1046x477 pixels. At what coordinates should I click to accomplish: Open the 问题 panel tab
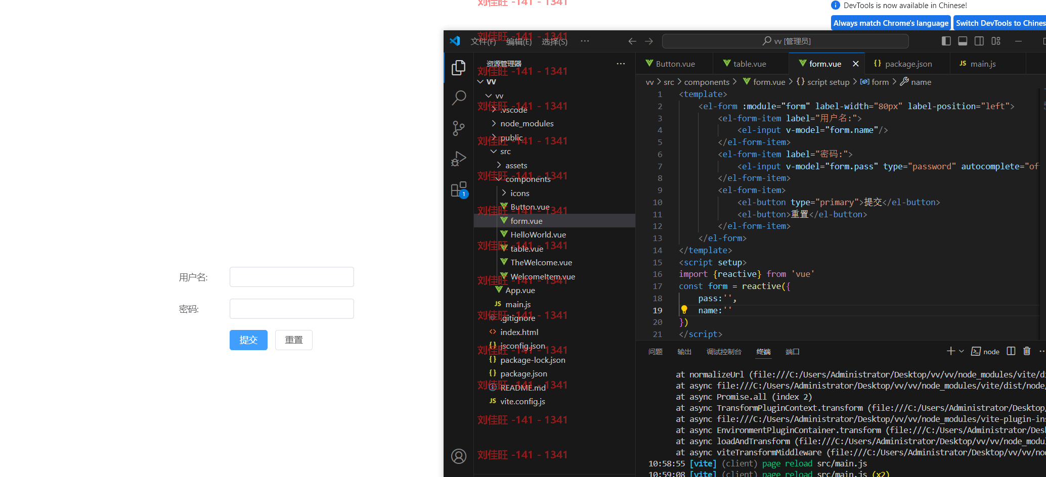[x=656, y=352]
